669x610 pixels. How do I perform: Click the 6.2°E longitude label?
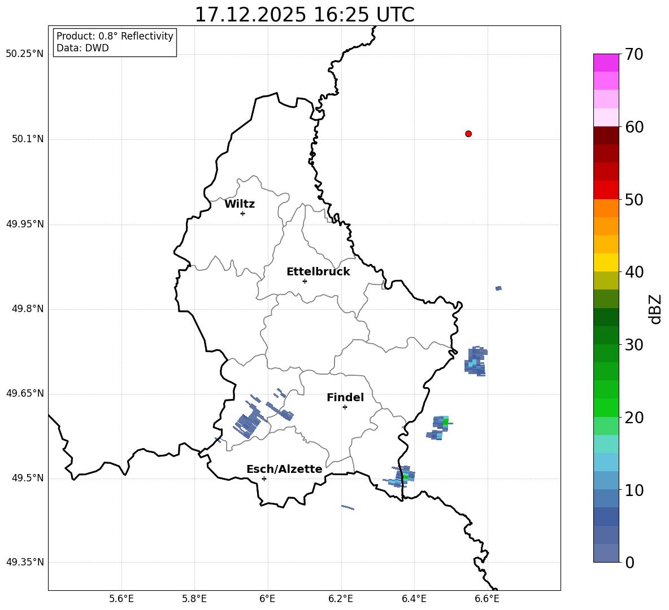tap(341, 599)
